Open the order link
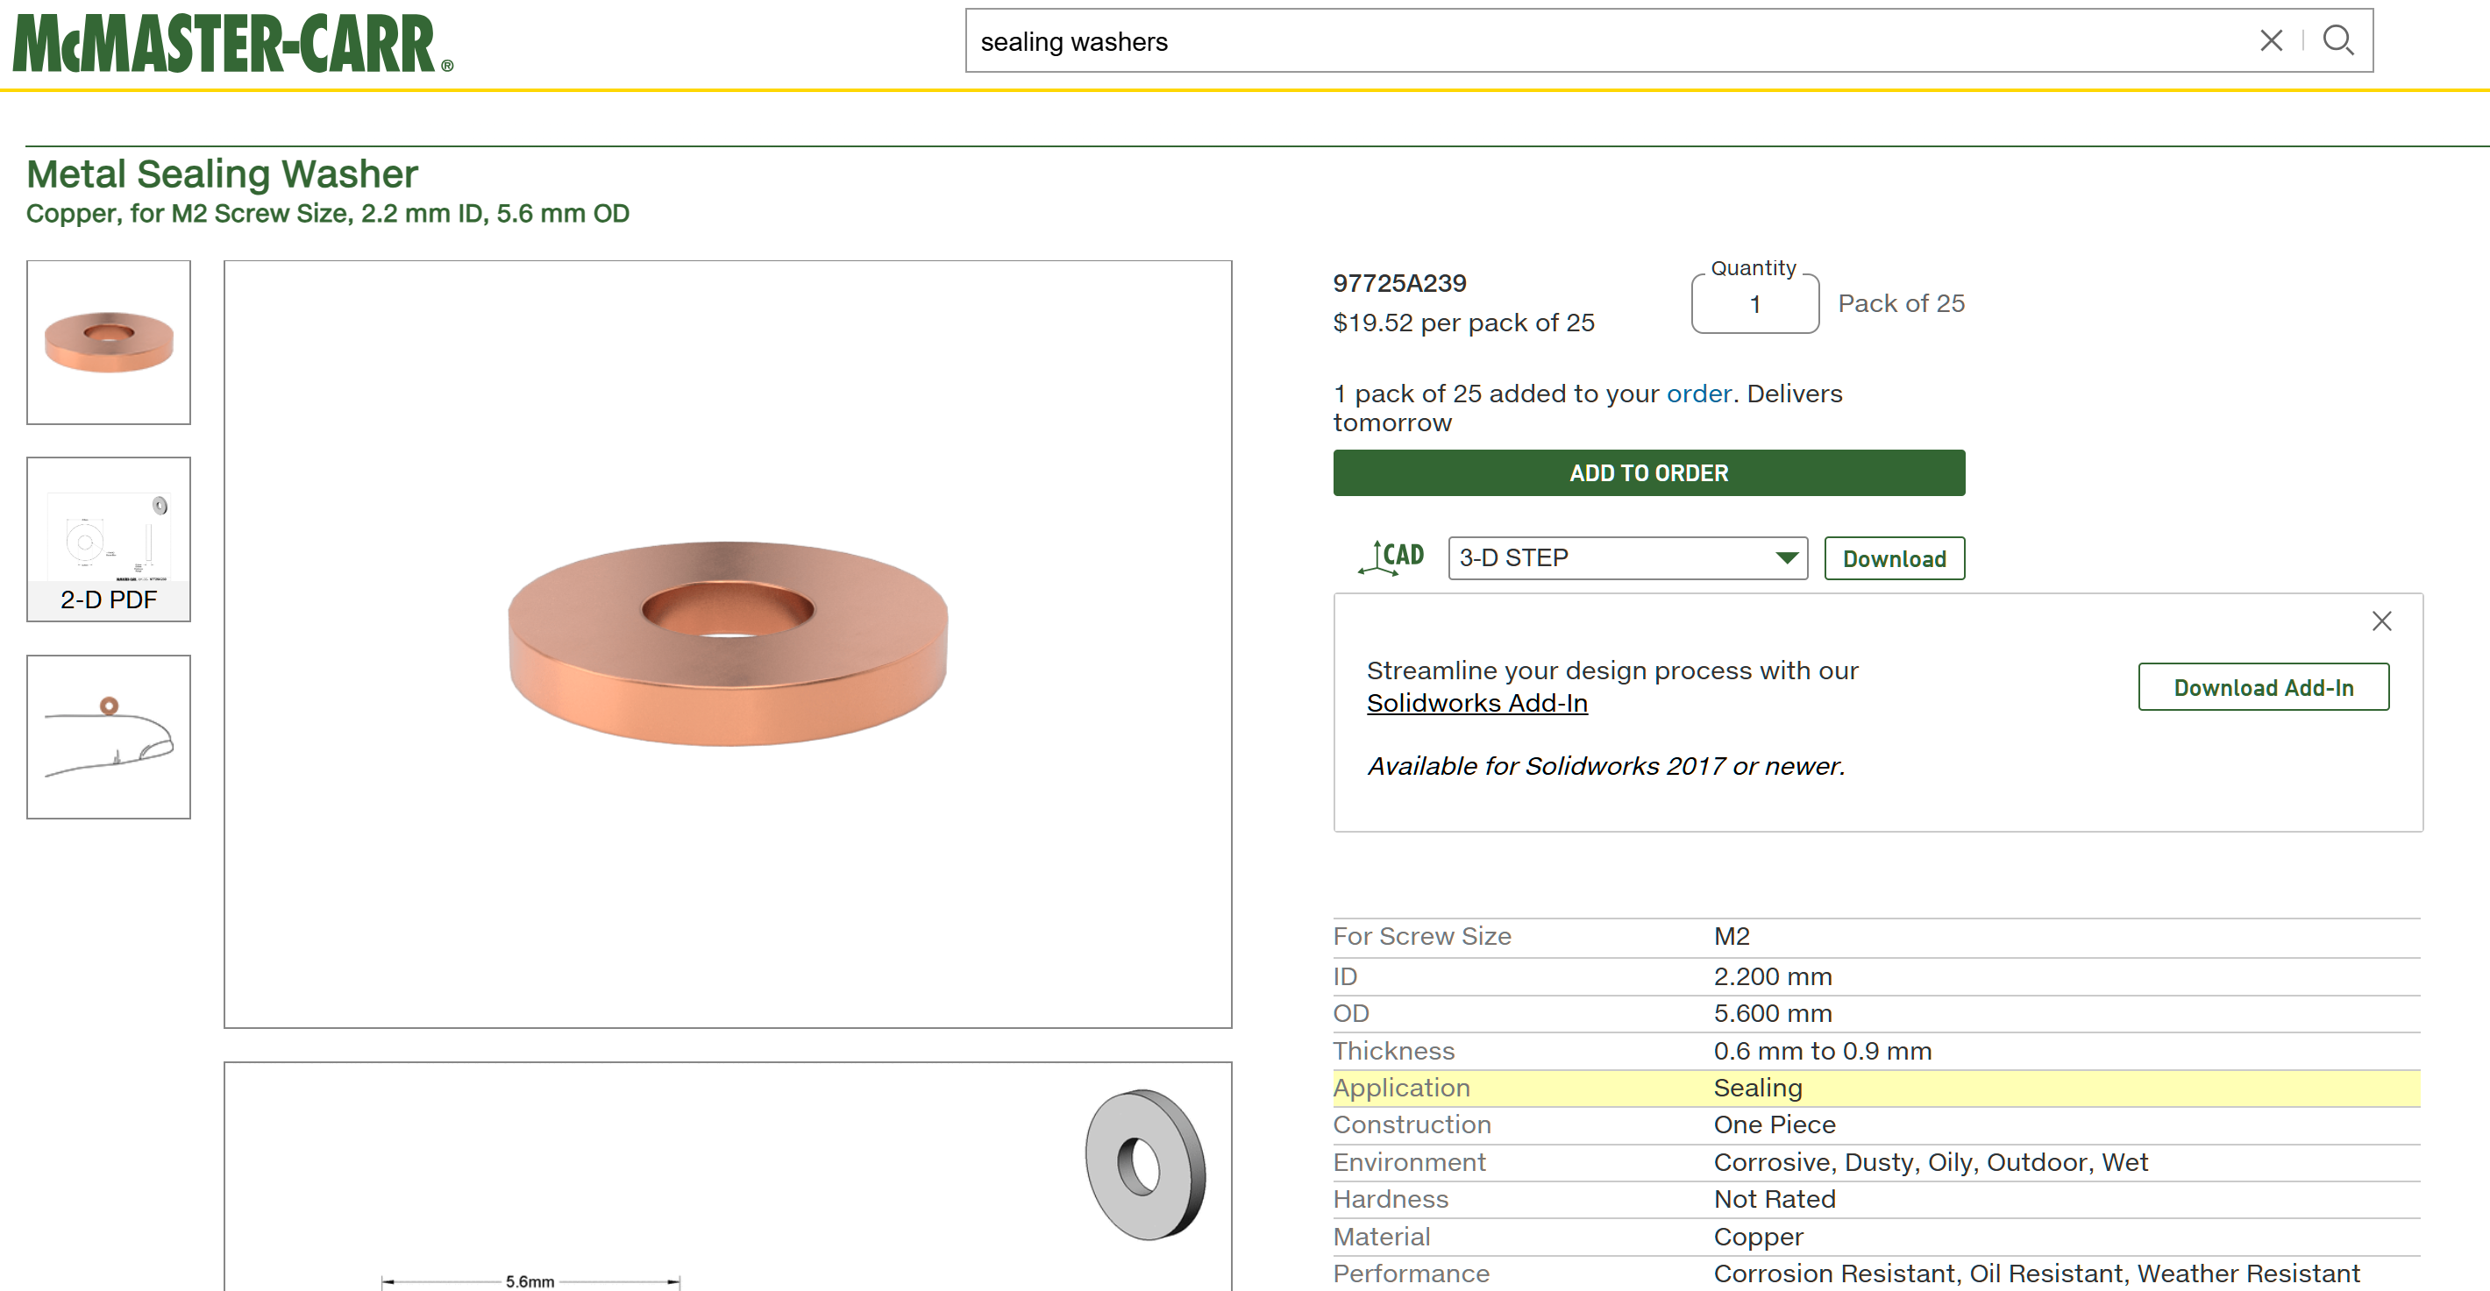Viewport: 2490px width, 1291px height. tap(1699, 394)
